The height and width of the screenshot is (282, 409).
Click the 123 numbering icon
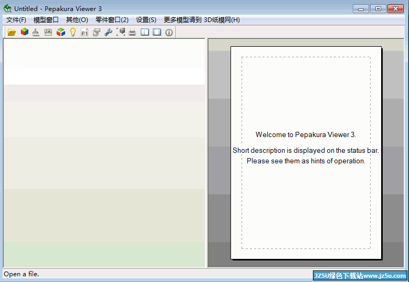pyautogui.click(x=48, y=32)
